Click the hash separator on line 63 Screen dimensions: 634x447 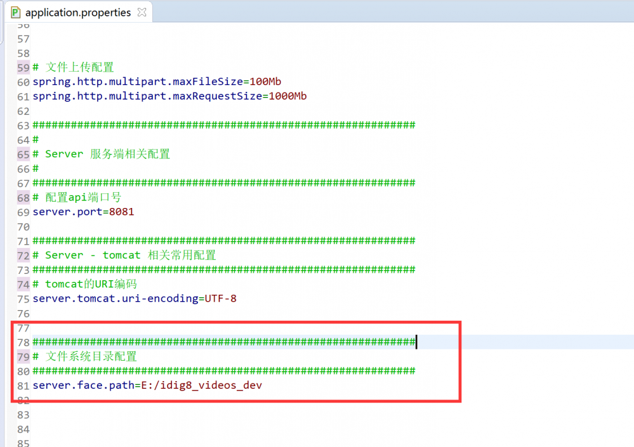[224, 125]
